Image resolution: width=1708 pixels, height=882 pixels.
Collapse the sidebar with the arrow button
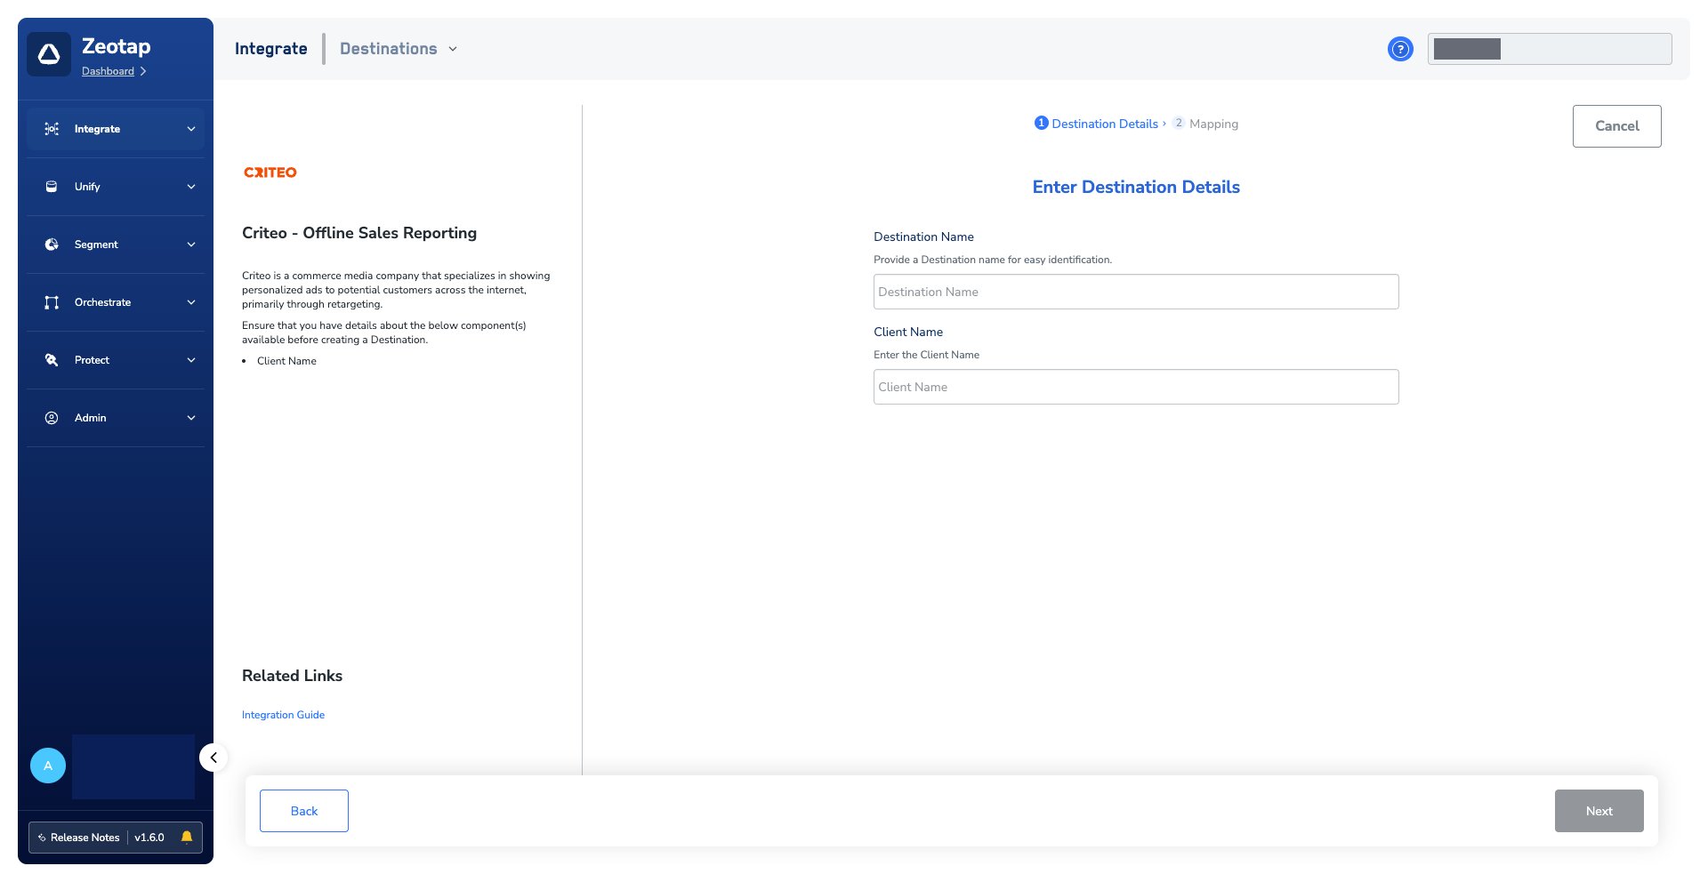[x=213, y=758]
